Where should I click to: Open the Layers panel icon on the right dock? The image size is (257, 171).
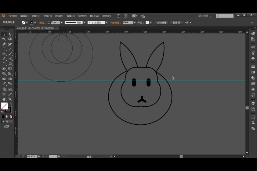coord(253,103)
